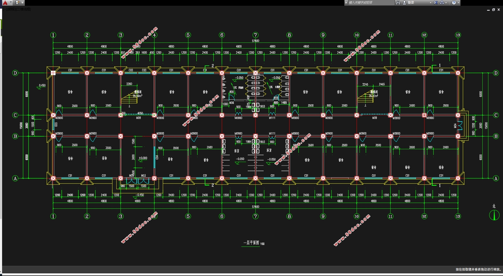Select the 2465 dimension text

[382, 84]
